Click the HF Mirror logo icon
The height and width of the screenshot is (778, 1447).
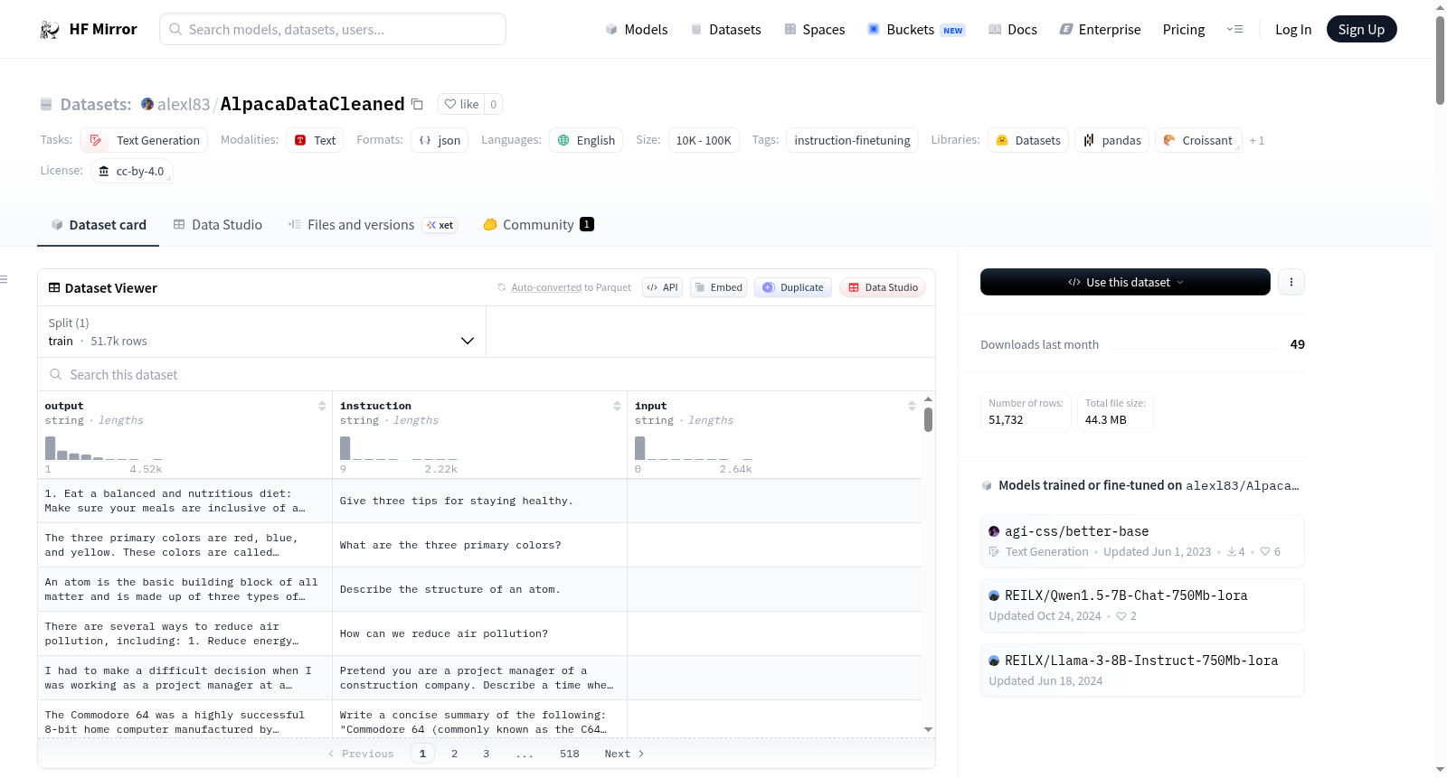50,30
